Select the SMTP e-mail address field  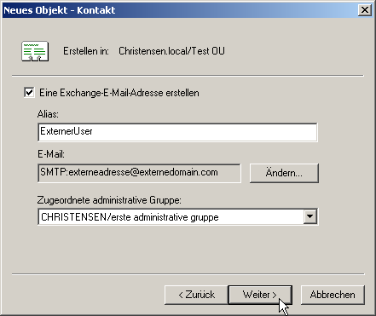pyautogui.click(x=139, y=173)
